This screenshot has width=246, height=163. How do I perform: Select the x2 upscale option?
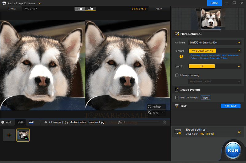[202, 66]
